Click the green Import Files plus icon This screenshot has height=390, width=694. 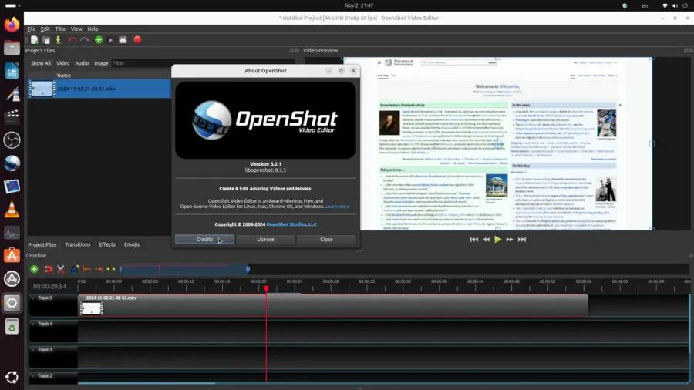pos(99,40)
